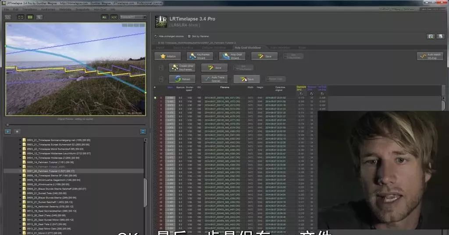Viewport: 449px width, 235px height.
Task: Toggle the Exposure 2012 column checkbox
Action: [x=301, y=94]
